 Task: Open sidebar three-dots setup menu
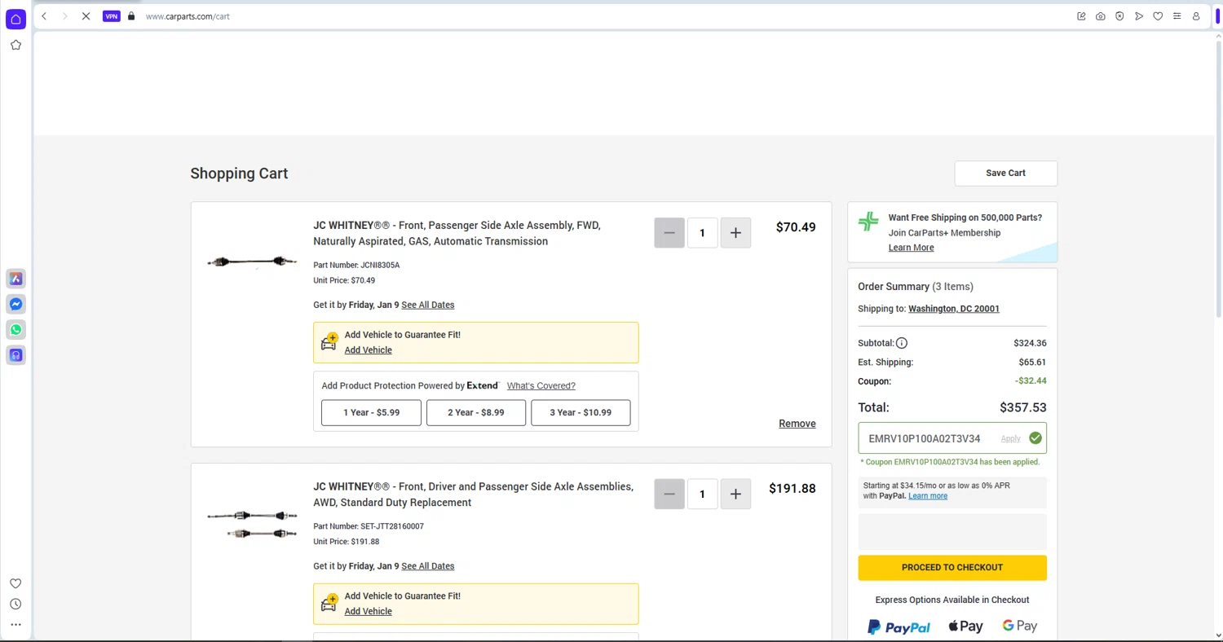click(x=15, y=625)
